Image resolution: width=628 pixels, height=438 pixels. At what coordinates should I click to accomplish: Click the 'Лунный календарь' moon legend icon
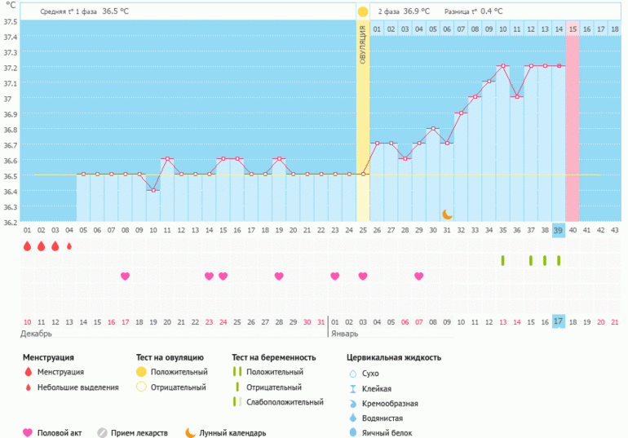tap(189, 433)
